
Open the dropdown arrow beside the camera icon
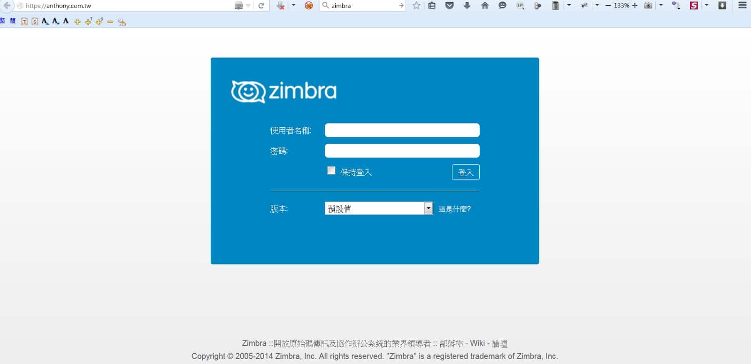[661, 6]
